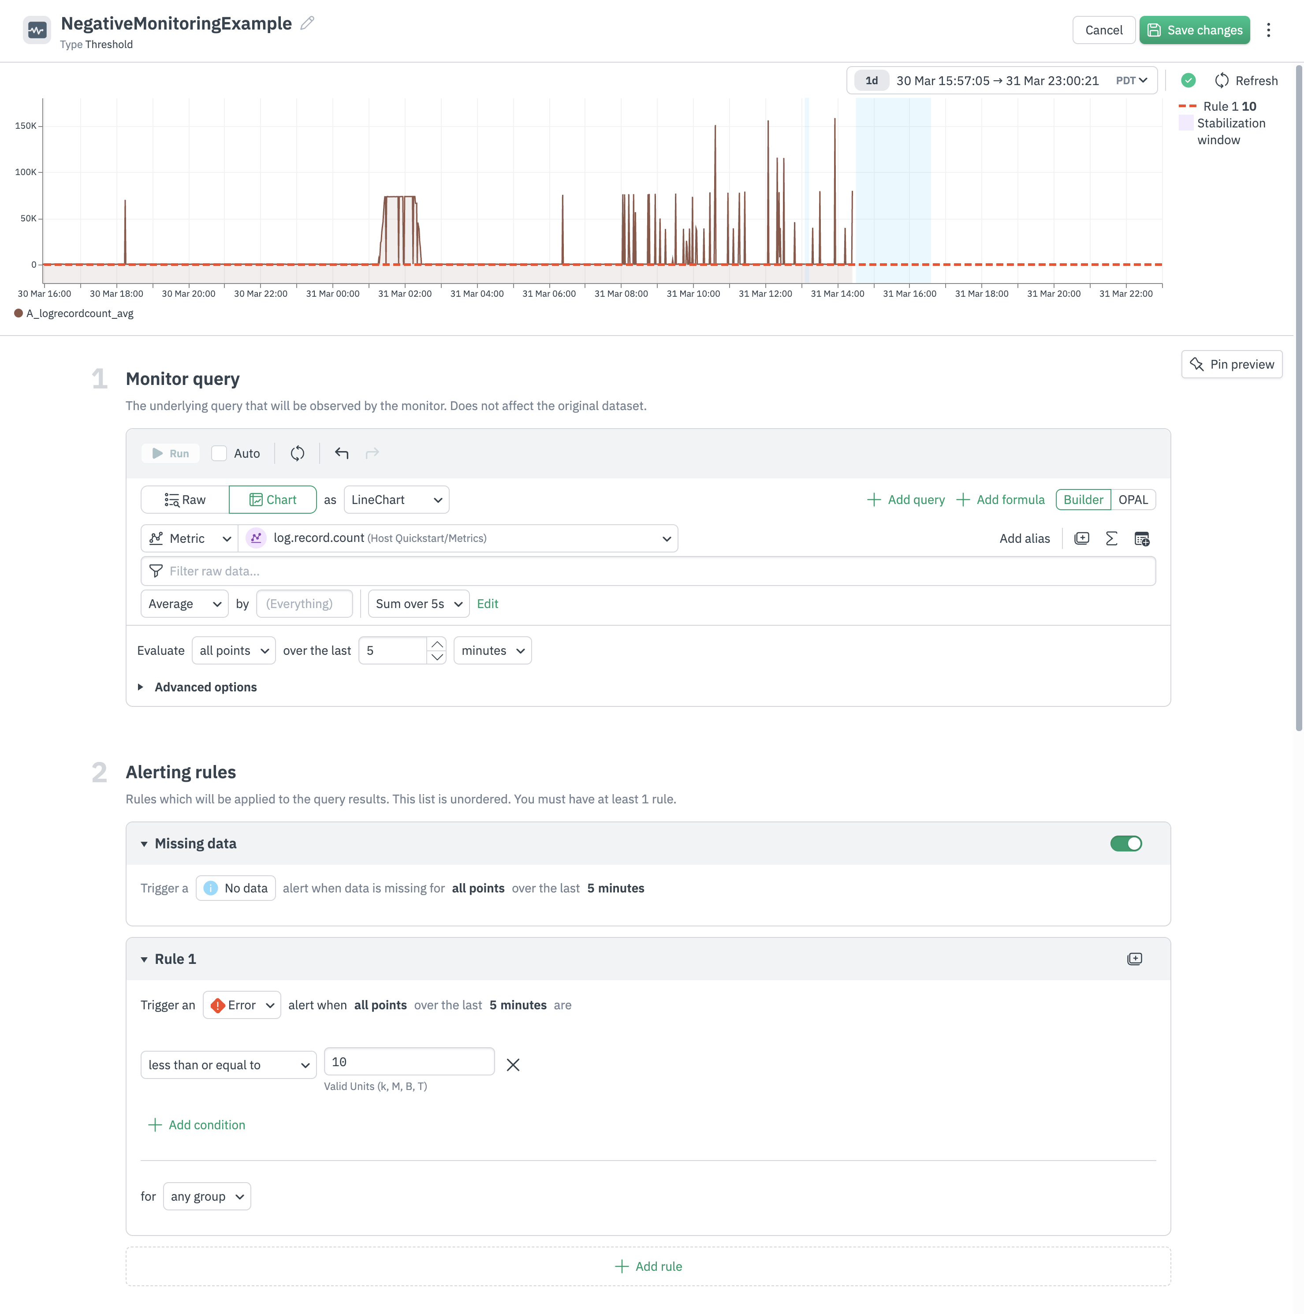Image resolution: width=1304 pixels, height=1314 pixels.
Task: Click the Add rule link
Action: pyautogui.click(x=648, y=1266)
